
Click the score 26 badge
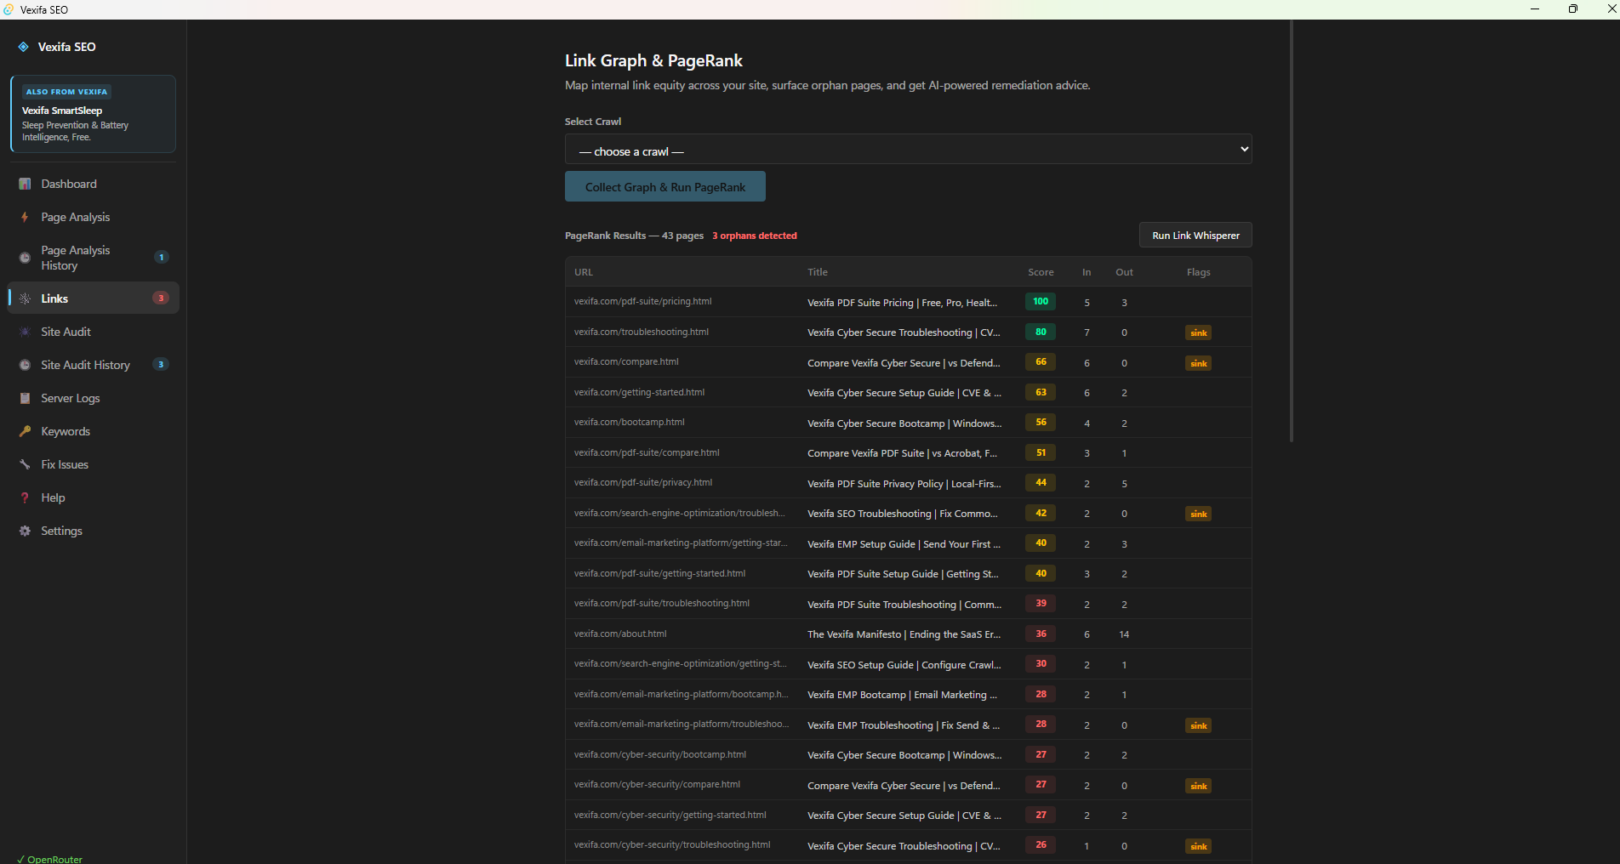click(1041, 844)
